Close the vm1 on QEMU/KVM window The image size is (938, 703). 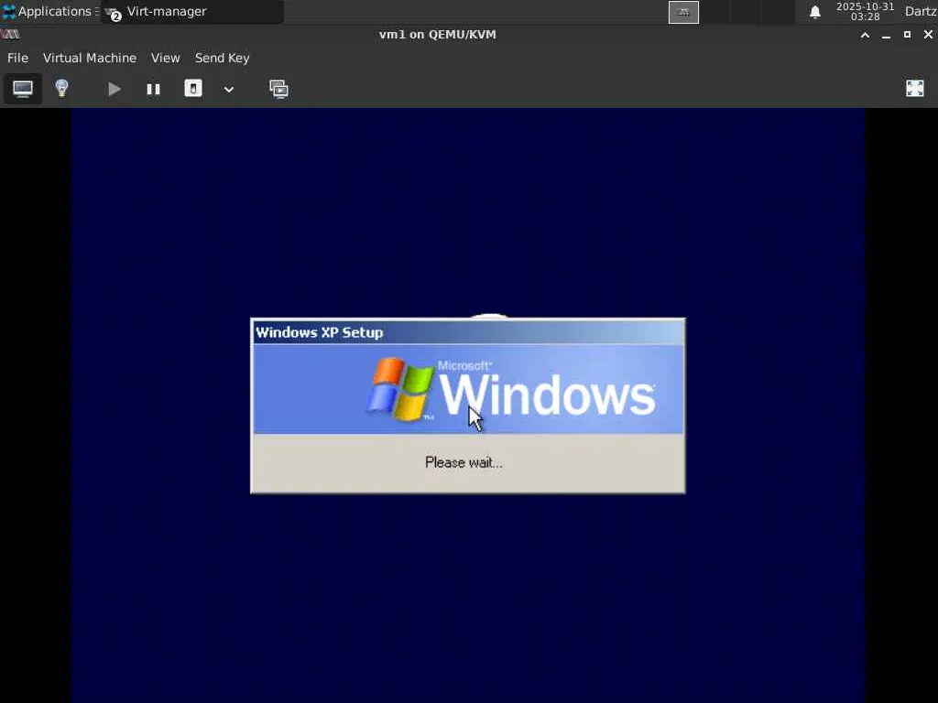[x=928, y=35]
